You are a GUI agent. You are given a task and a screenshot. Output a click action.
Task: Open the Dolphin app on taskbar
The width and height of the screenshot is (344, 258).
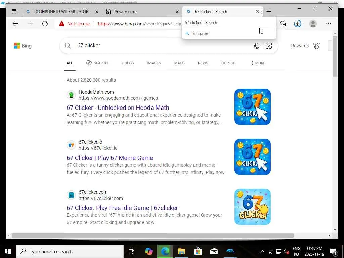pos(230,251)
